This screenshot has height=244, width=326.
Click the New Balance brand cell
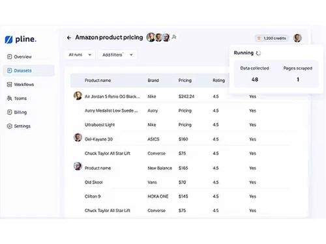pyautogui.click(x=160, y=168)
